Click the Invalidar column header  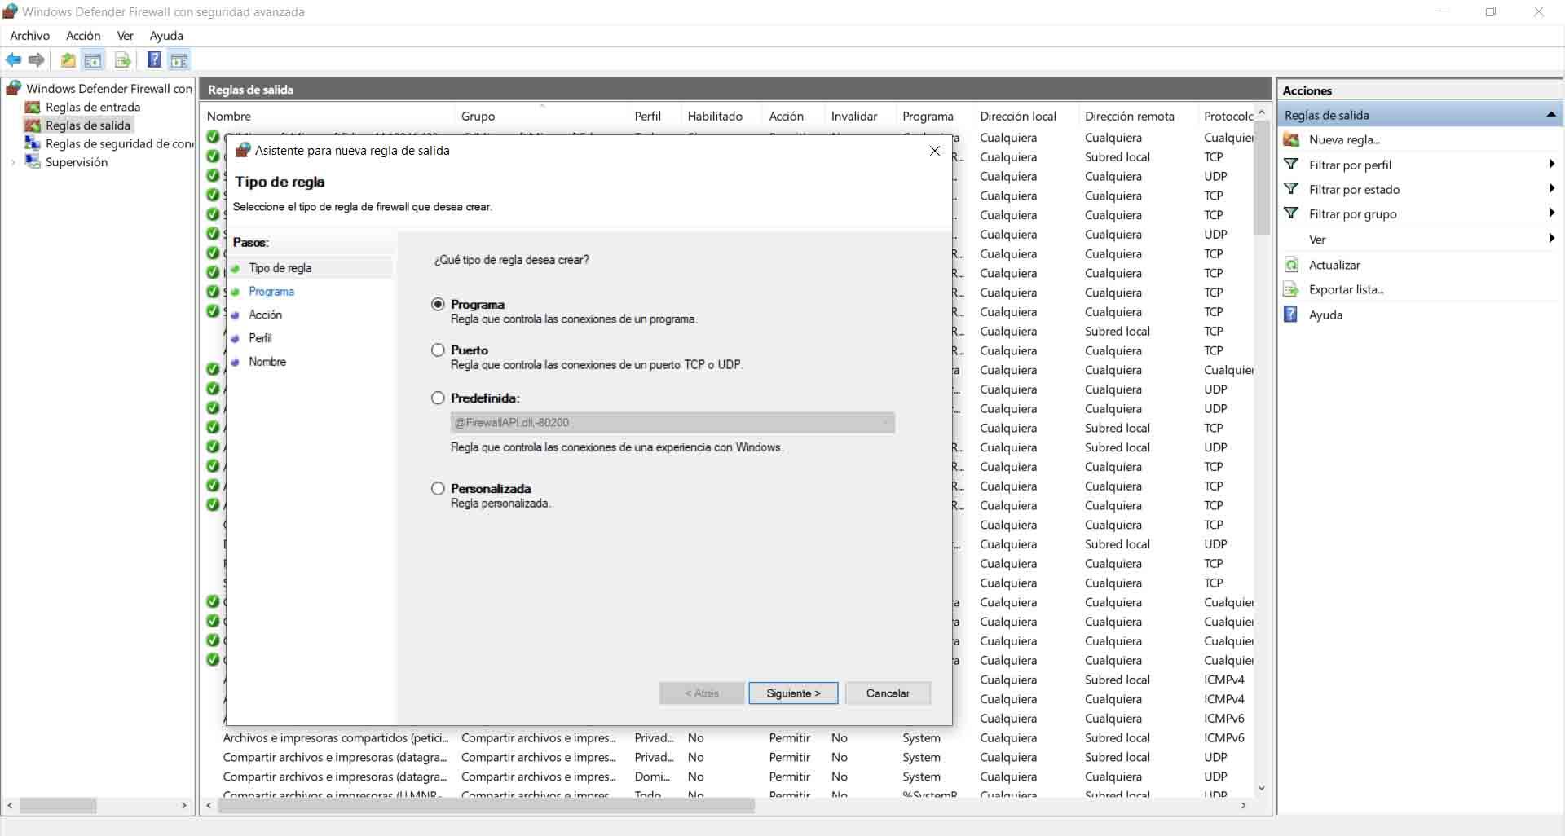click(861, 116)
